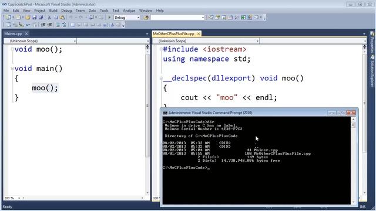Click the Paste toolbar icon
Screen dimensions: 376x211
(x=62, y=18)
